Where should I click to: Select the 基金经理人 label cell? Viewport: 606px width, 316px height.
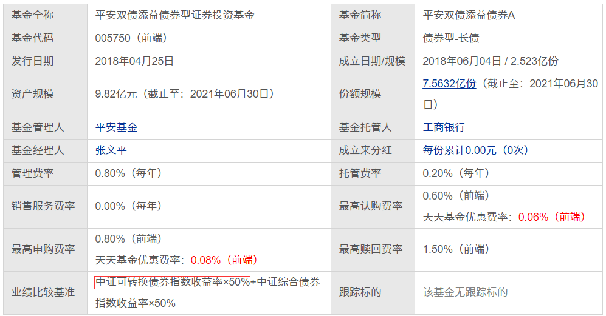point(45,150)
